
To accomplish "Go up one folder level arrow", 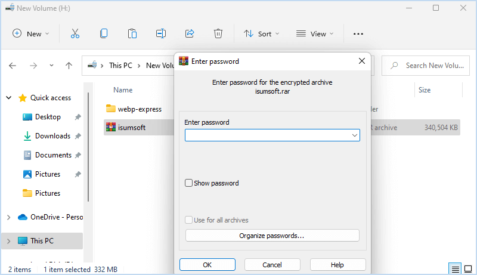I will 69,66.
